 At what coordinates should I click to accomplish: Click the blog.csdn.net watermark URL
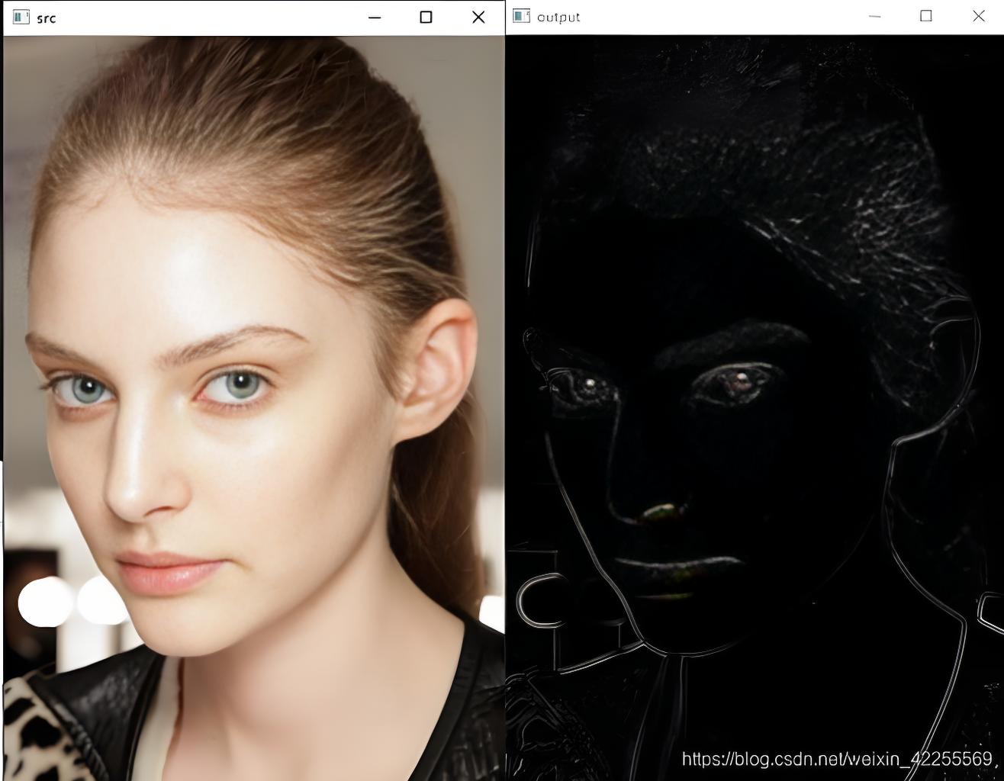point(836,759)
